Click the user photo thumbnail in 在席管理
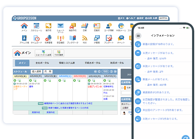Image resolution: width=196 pixels, height=139 pixels. coord(124,113)
